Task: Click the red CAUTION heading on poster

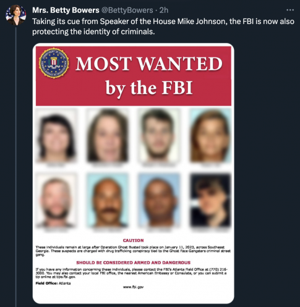Action: coord(133,240)
